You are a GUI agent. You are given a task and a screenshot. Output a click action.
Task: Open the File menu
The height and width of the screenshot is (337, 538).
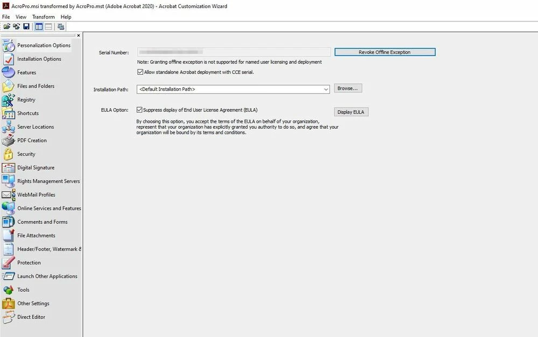[x=6, y=17]
